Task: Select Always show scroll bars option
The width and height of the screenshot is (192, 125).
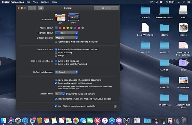Action: [x=56, y=56]
